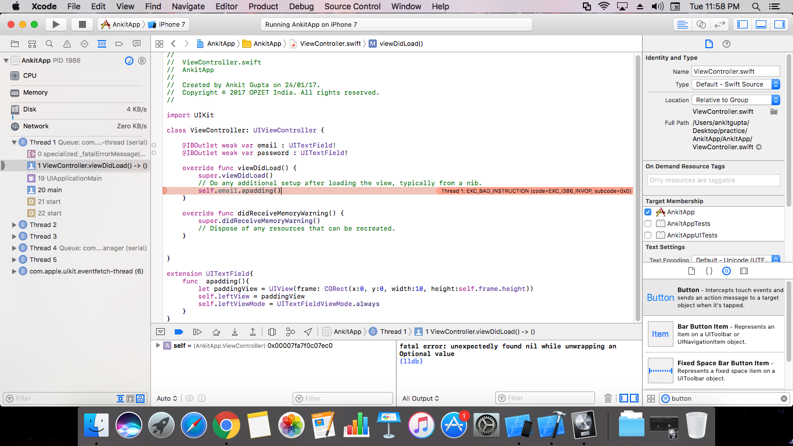793x446 pixels.
Task: Open the Quick Help inspector tab
Action: pyautogui.click(x=726, y=44)
